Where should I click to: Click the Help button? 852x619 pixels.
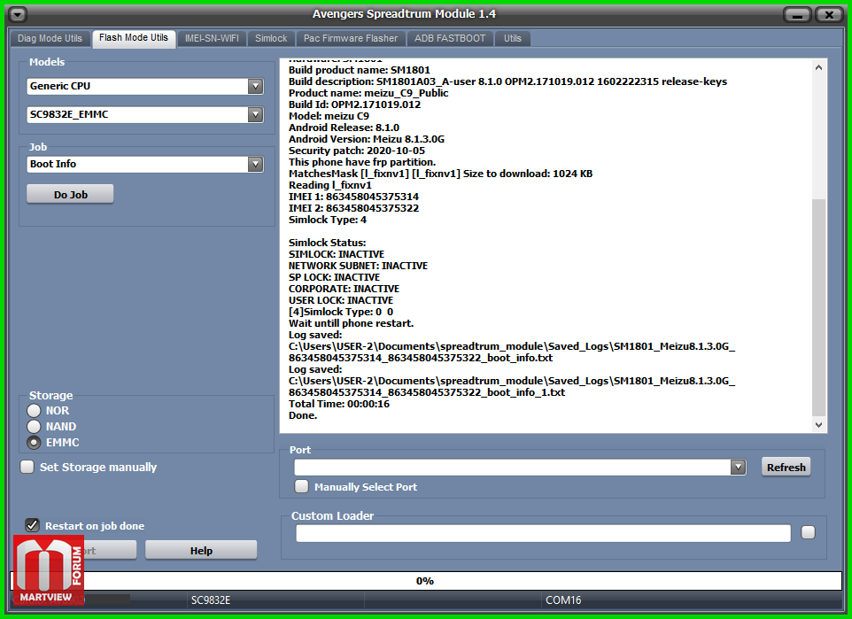coord(201,551)
